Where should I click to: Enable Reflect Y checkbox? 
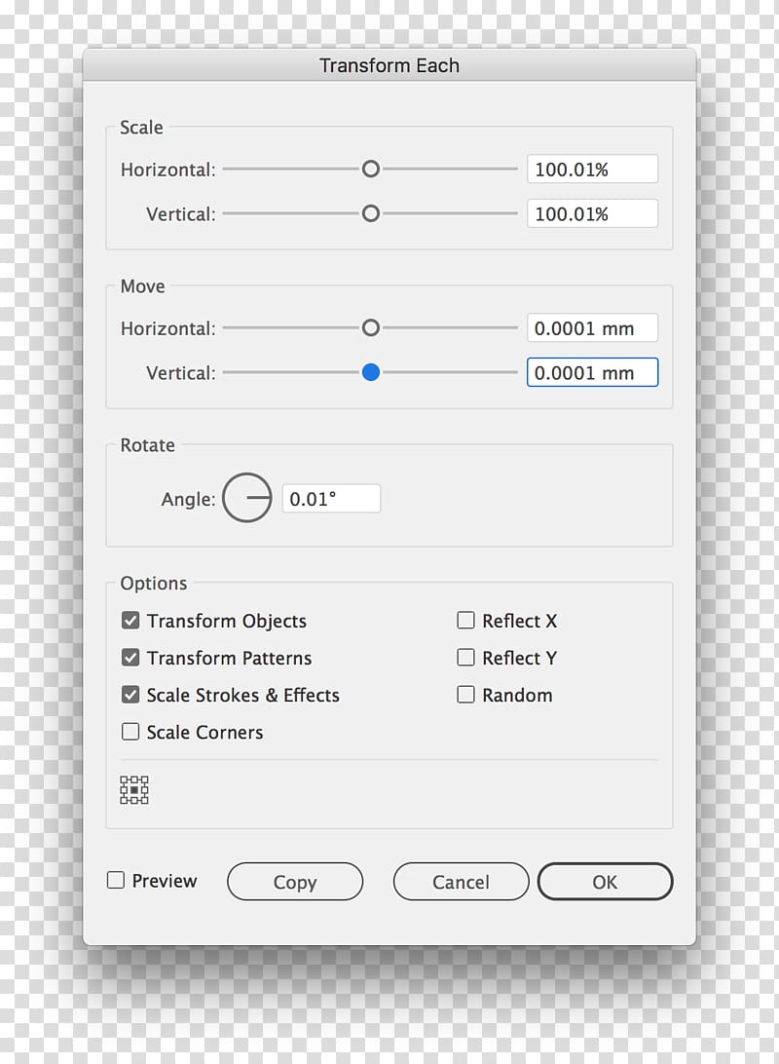[x=465, y=658]
